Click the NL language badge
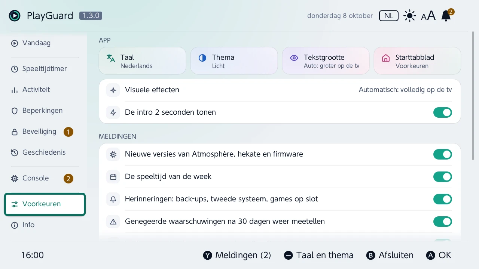This screenshot has height=269, width=479. (x=389, y=16)
